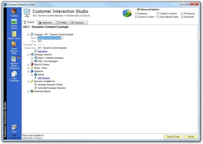Click the Parent / Umbrella Campaigns icon
The width and height of the screenshot is (203, 144).
coord(35,58)
